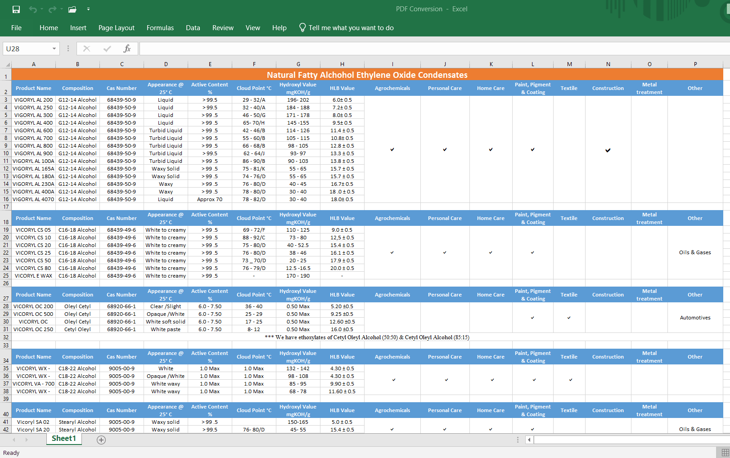This screenshot has width=730, height=458.
Task: Click the lightbulb Tell me icon
Action: pyautogui.click(x=302, y=28)
